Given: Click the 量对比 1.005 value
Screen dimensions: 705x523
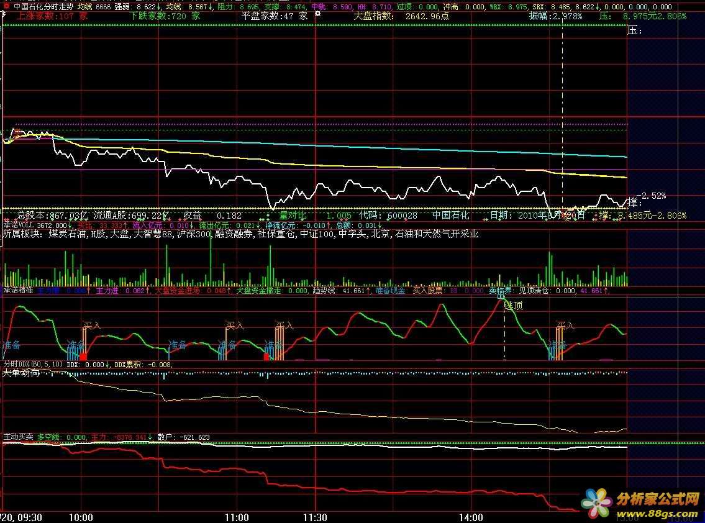Looking at the screenshot, I should coord(315,216).
